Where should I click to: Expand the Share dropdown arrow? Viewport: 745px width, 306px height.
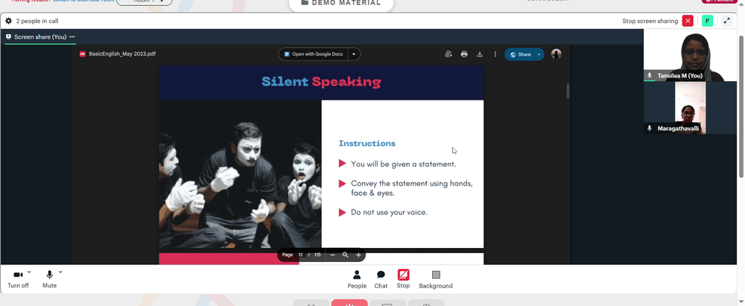pyautogui.click(x=539, y=54)
